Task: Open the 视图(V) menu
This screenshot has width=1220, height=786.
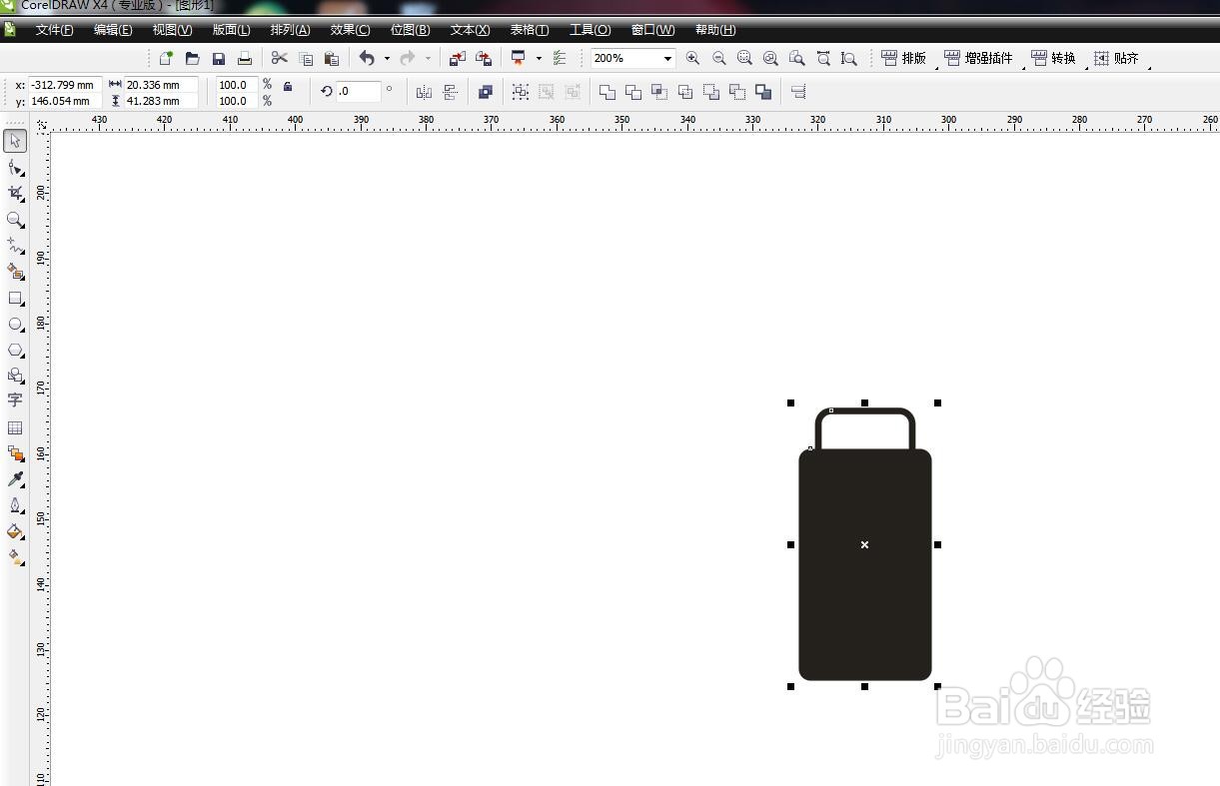Action: click(x=172, y=30)
